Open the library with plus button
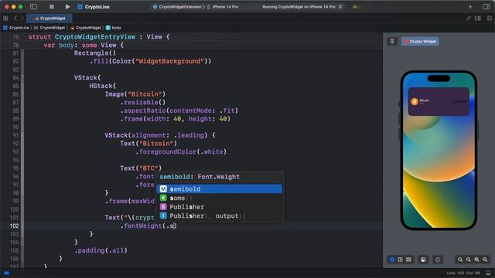The image size is (495, 278). pos(470,7)
